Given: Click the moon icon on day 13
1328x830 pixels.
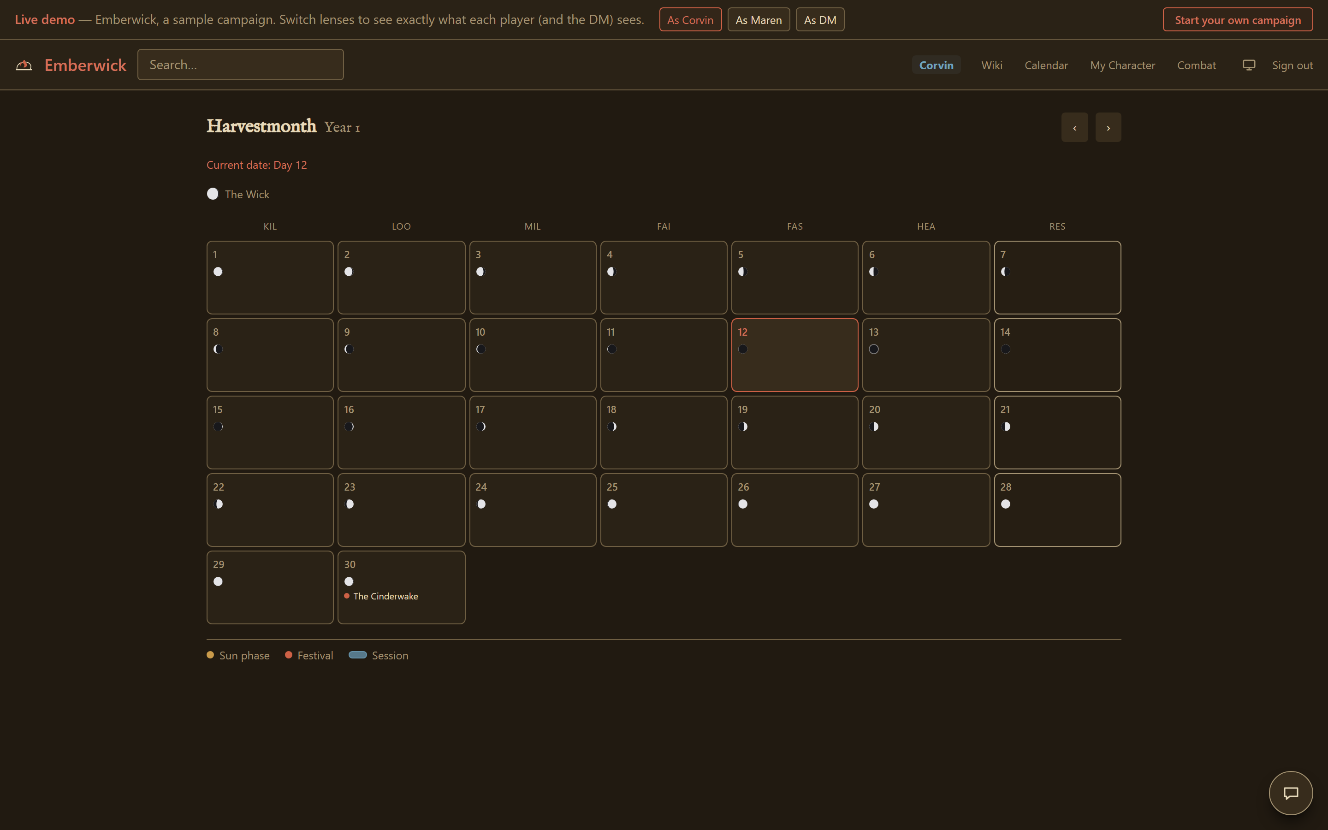Looking at the screenshot, I should coord(874,349).
